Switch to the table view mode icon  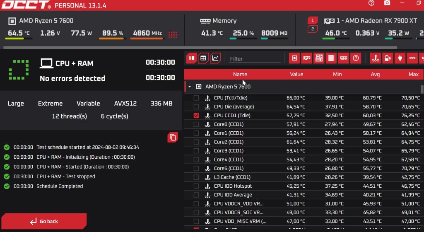(203, 58)
